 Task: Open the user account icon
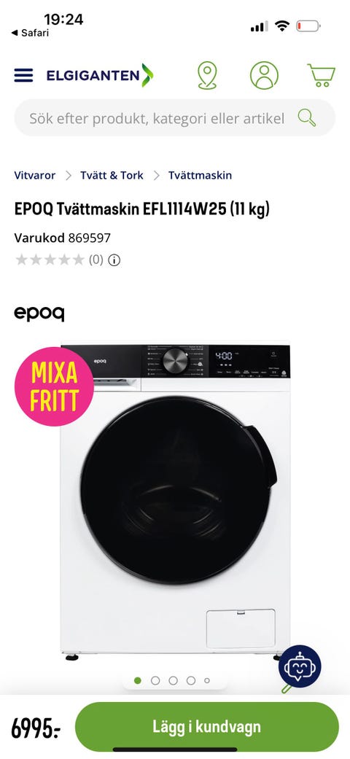264,75
